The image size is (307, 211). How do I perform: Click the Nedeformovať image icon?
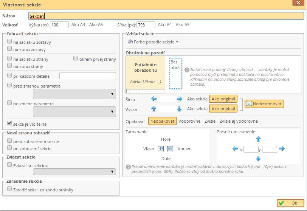pyautogui.click(x=249, y=104)
